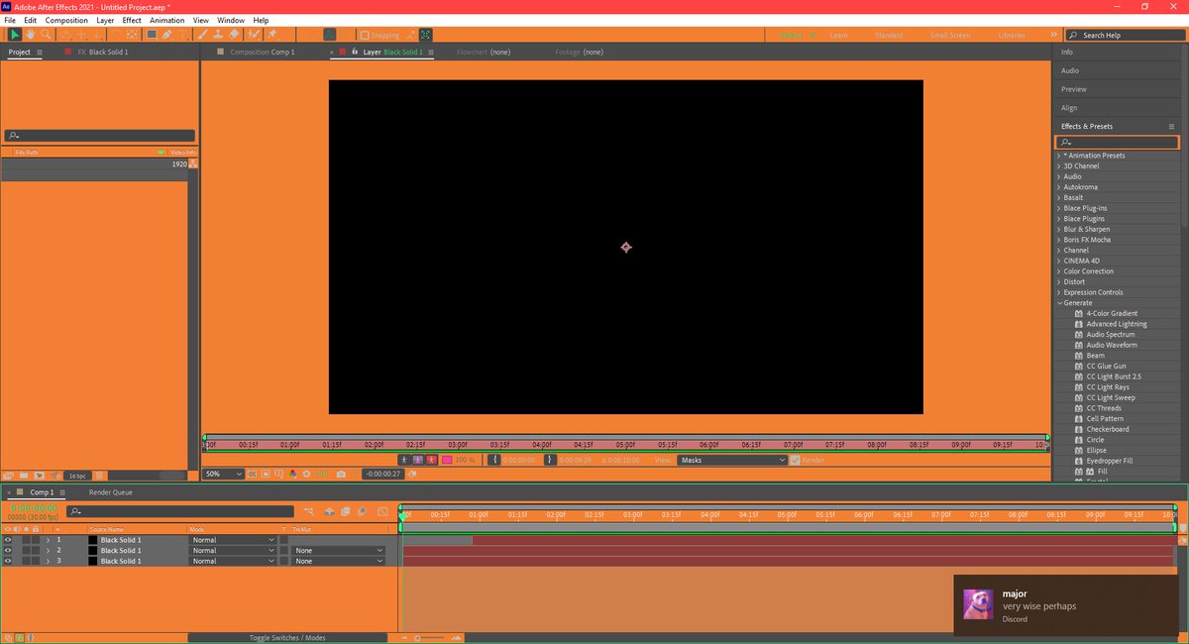Select the Brush tool
The height and width of the screenshot is (644, 1189).
(203, 34)
